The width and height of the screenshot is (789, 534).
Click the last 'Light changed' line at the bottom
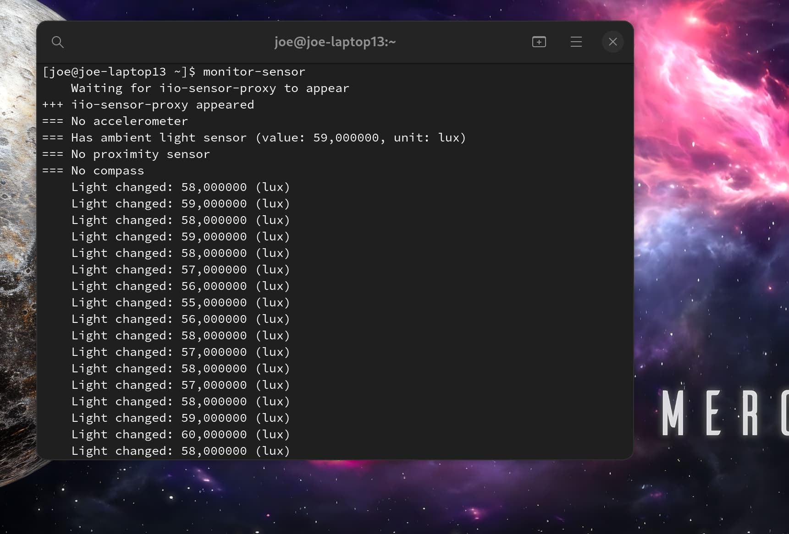[x=181, y=451]
